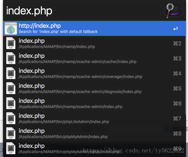Open the xcache-admin/cacher/index.php result
188x157 pixels.
click(x=94, y=58)
